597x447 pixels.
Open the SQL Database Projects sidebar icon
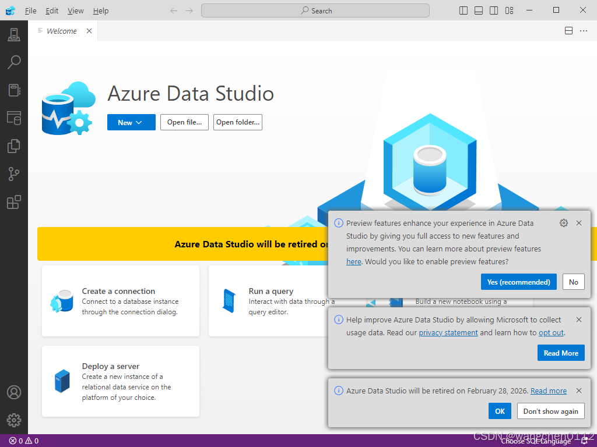click(14, 118)
